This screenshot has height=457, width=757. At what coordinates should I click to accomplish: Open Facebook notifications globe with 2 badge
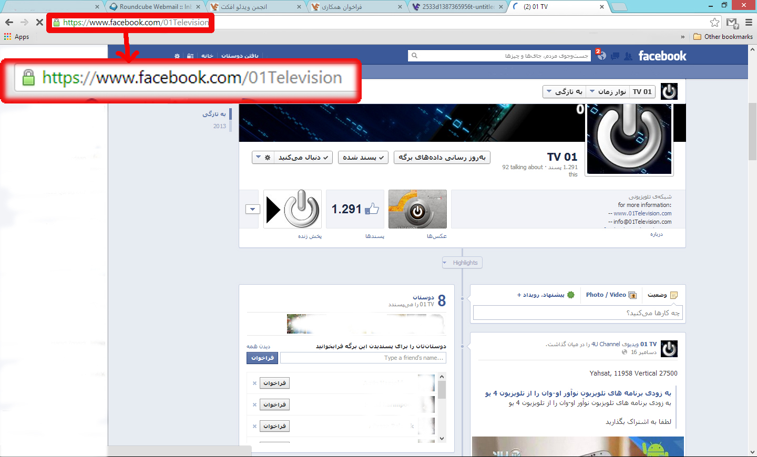point(601,55)
